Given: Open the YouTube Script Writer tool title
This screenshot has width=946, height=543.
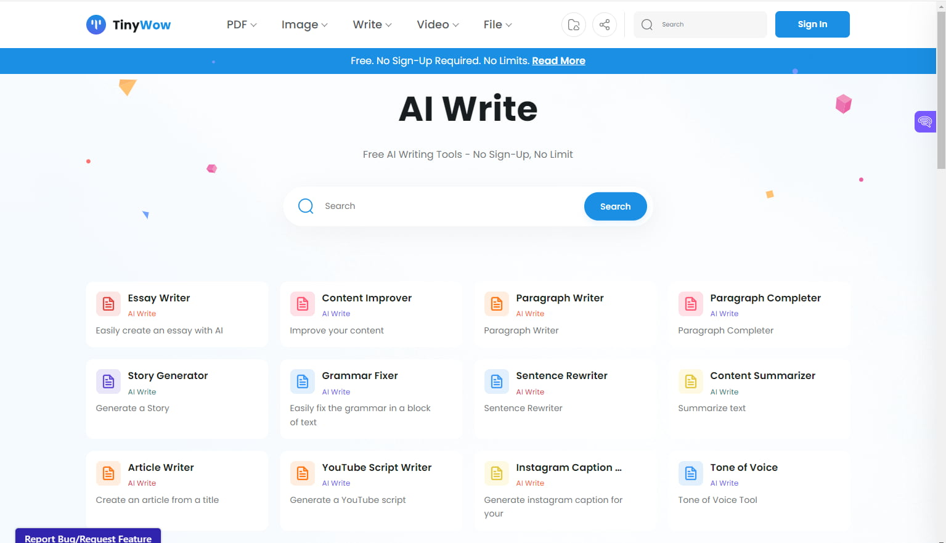Looking at the screenshot, I should (x=377, y=467).
